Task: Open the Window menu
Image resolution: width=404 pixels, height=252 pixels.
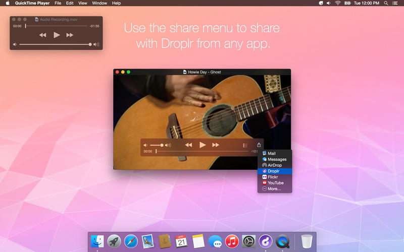Action: [x=99, y=3]
